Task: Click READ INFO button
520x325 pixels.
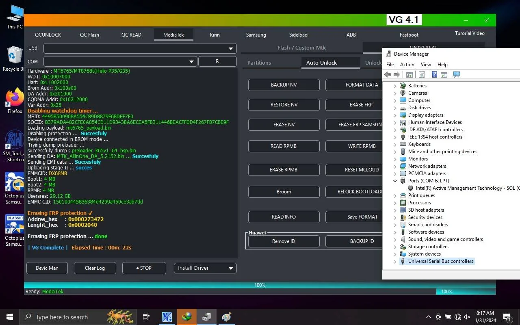Action: click(284, 217)
